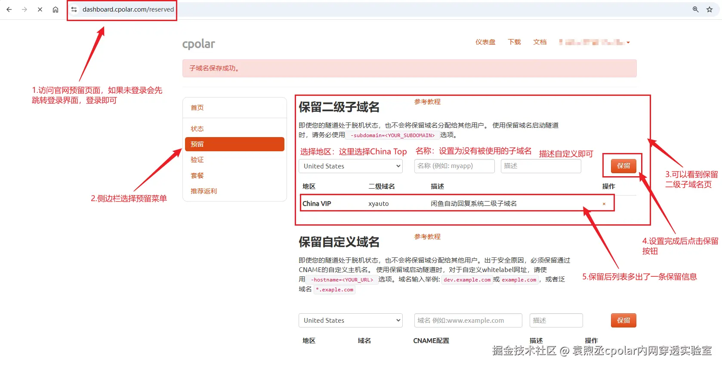Image resolution: width=722 pixels, height=367 pixels.
Task: Click description 闲鱼自动回复系统二级子域名
Action: point(474,204)
